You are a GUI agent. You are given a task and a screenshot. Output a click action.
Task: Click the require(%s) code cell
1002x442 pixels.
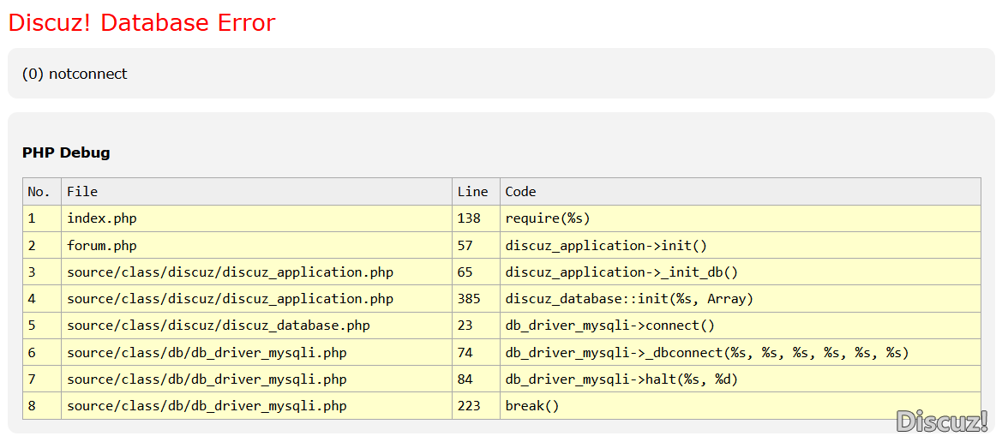(548, 218)
